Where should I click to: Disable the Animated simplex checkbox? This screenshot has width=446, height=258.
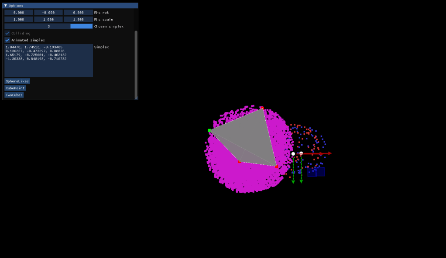click(x=7, y=40)
